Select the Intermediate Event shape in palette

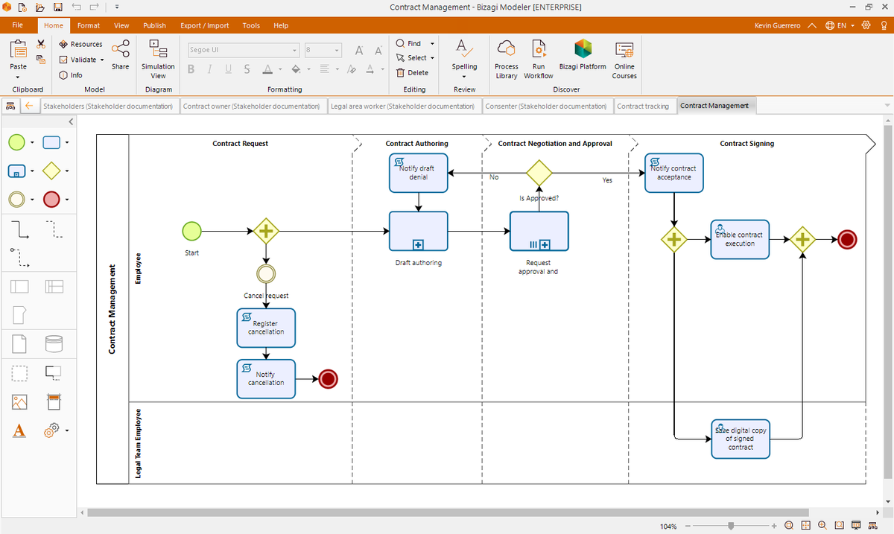[x=17, y=199]
